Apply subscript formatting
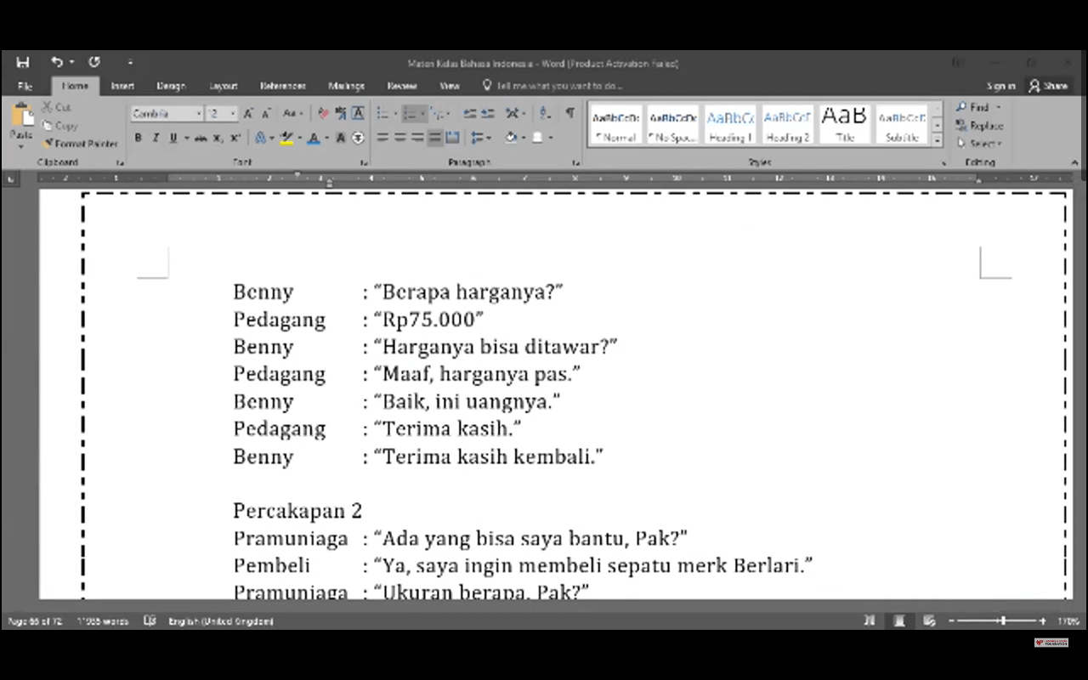1088x680 pixels. click(218, 138)
